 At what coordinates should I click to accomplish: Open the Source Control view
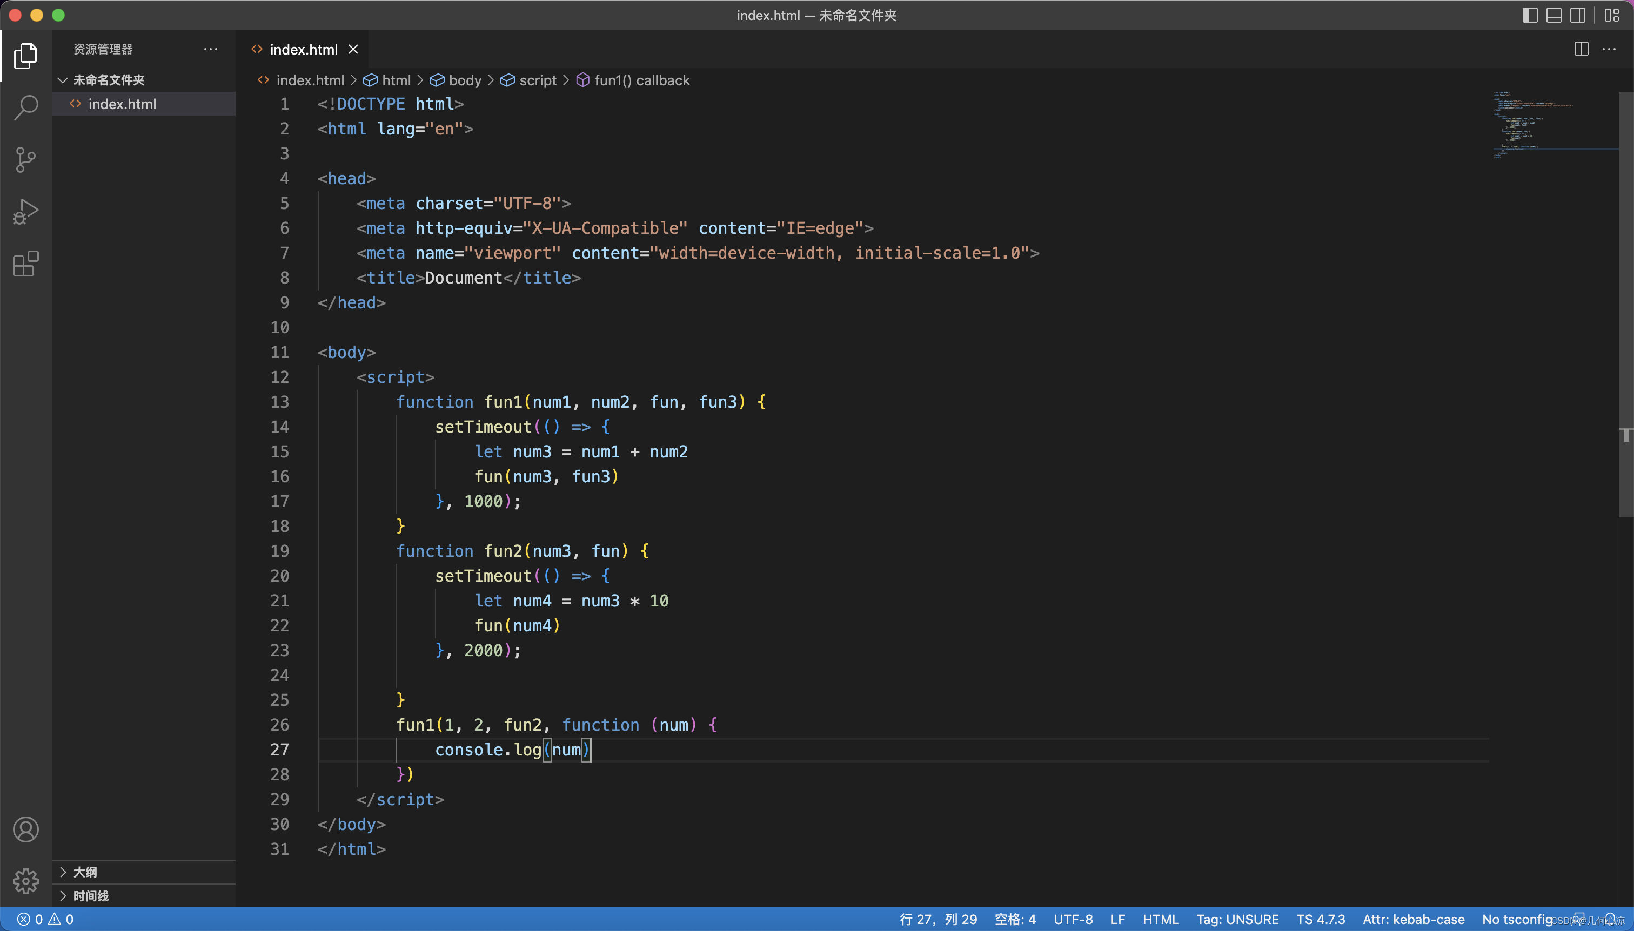(x=25, y=160)
